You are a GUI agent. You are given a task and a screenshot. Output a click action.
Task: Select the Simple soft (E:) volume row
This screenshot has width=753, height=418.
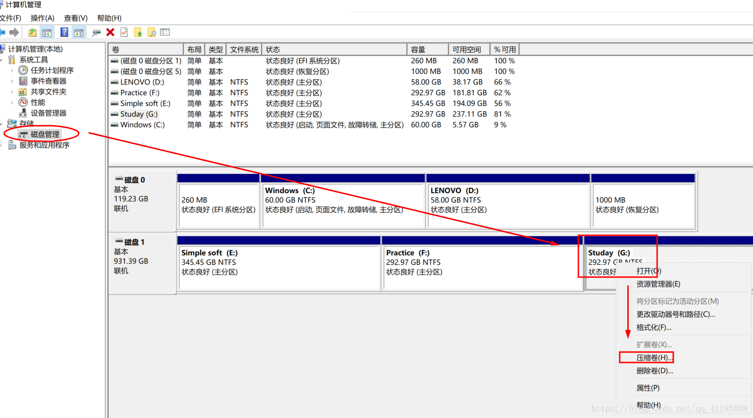(313, 103)
